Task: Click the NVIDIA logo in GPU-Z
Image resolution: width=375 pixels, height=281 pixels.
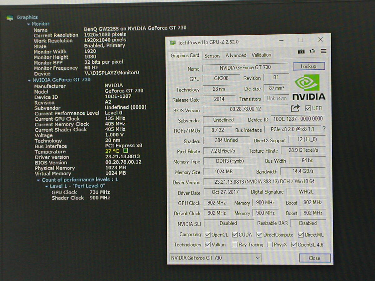Action: pos(309,87)
